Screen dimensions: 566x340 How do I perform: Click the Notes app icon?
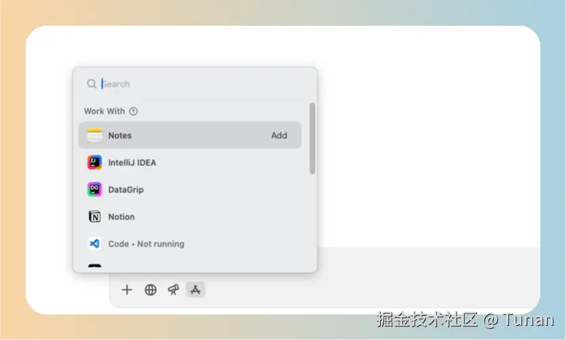[94, 135]
